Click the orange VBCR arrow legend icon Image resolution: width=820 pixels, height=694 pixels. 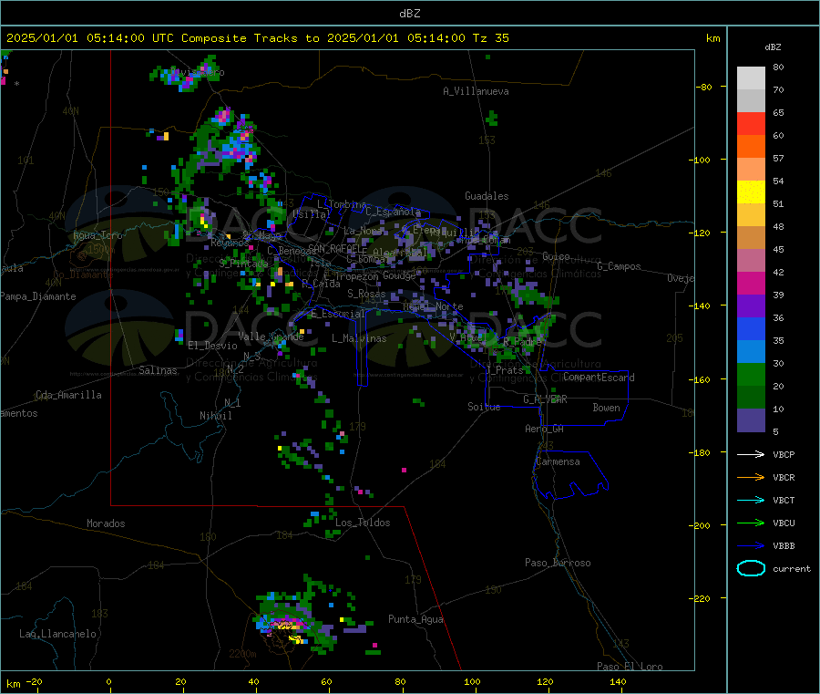[751, 477]
